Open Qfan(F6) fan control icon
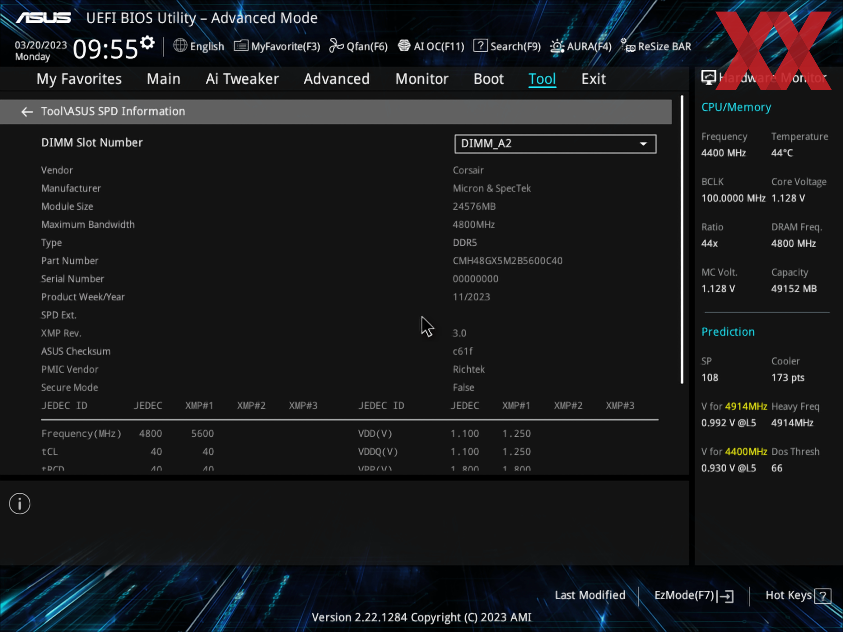This screenshot has width=843, height=632. (336, 46)
